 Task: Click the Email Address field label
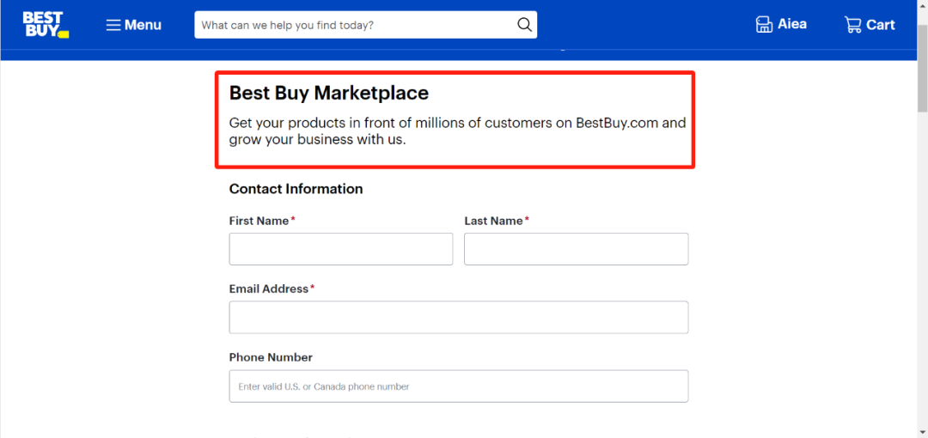pyautogui.click(x=269, y=289)
